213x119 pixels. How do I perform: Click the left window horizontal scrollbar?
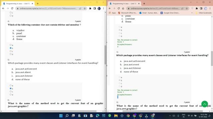click(57, 111)
